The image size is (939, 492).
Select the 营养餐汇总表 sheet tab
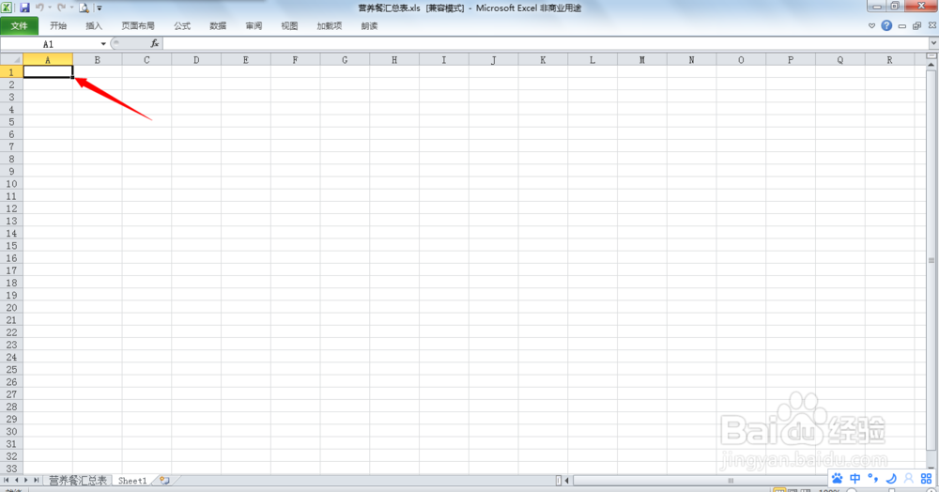77,480
